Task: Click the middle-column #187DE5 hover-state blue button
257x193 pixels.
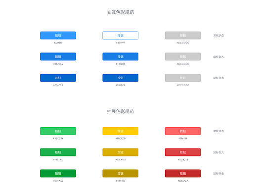Action: (x=121, y=56)
